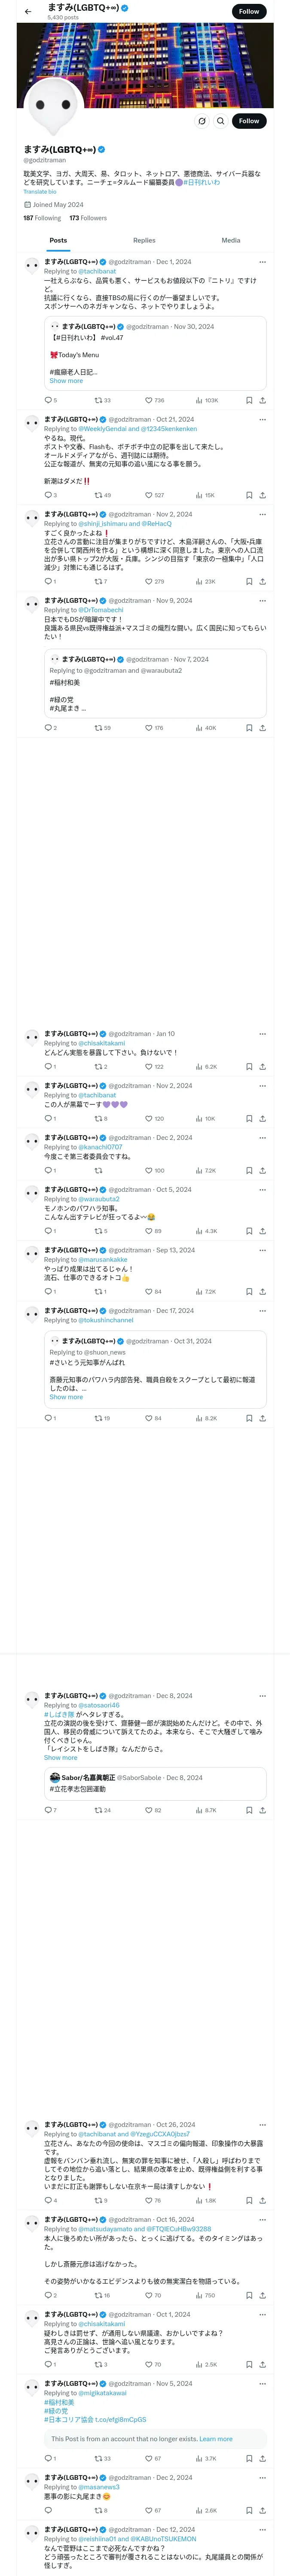Open the profile search magnifier icon

click(221, 121)
